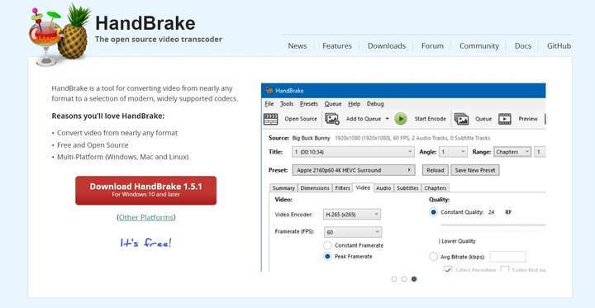Screen dimensions: 595x308
Task: Follow the Other Platforms link
Action: (x=146, y=217)
